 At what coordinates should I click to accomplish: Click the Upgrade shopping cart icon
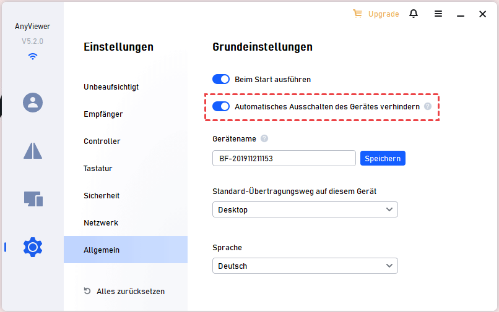(357, 14)
